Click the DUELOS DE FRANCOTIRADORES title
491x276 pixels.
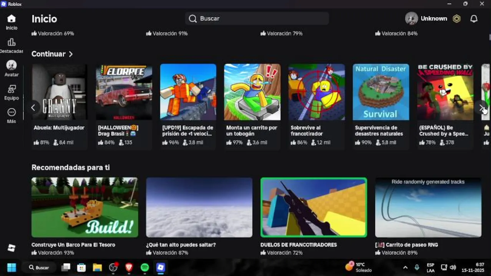pos(299,245)
